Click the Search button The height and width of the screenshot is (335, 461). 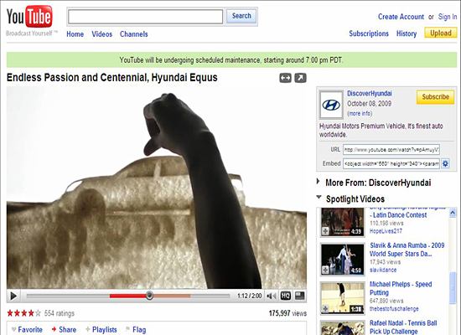(x=241, y=16)
